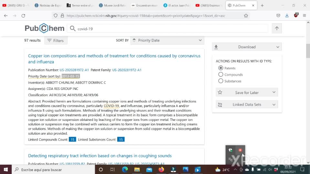Image resolution: width=310 pixels, height=174 pixels.
Task: Click the page vertical scrollbar thumb
Action: (308, 51)
